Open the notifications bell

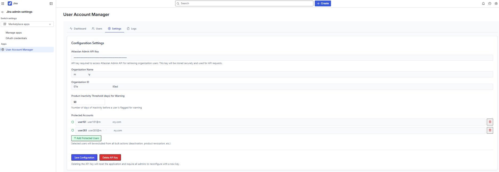(x=483, y=3)
